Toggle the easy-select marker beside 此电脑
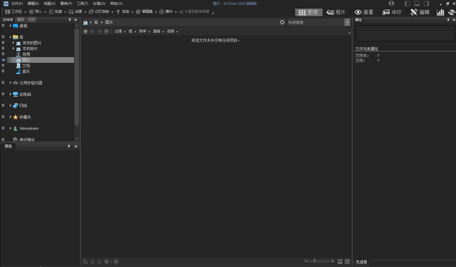 click(x=3, y=94)
